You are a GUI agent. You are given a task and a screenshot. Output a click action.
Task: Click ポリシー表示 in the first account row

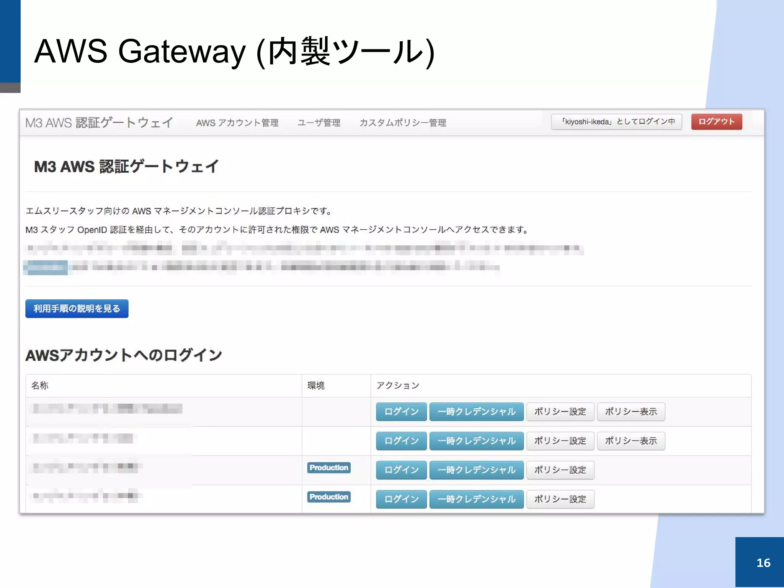(631, 412)
